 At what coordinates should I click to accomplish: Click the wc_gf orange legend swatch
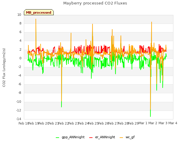click(121, 137)
